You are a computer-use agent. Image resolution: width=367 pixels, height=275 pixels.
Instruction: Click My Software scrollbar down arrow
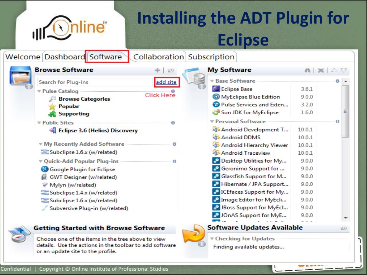[345, 218]
